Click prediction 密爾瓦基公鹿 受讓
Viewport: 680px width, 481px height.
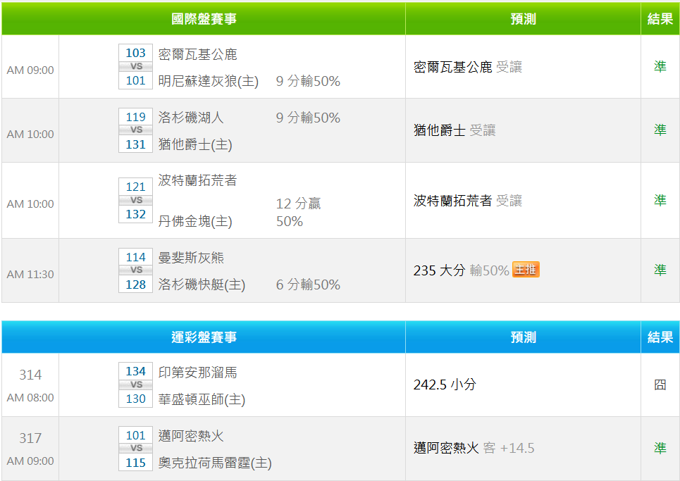coord(467,67)
